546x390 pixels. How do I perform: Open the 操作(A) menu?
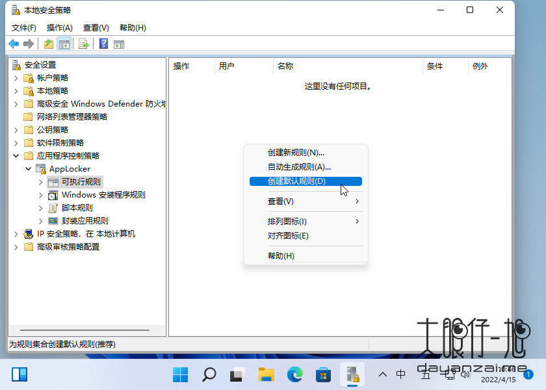pos(58,27)
